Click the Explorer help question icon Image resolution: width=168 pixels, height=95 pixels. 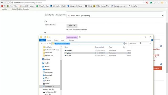click(152, 40)
